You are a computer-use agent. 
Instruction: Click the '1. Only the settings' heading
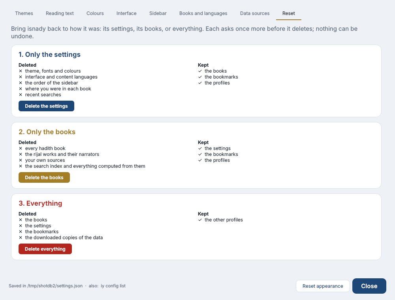[x=50, y=54]
